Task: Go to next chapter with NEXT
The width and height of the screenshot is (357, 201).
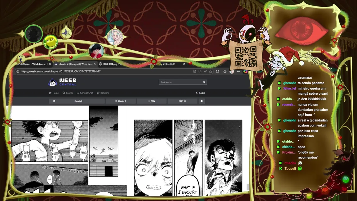Action: point(182,101)
